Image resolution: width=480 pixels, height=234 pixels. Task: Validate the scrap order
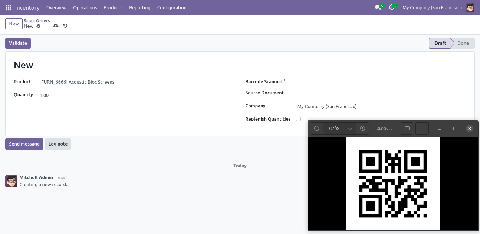point(18,43)
